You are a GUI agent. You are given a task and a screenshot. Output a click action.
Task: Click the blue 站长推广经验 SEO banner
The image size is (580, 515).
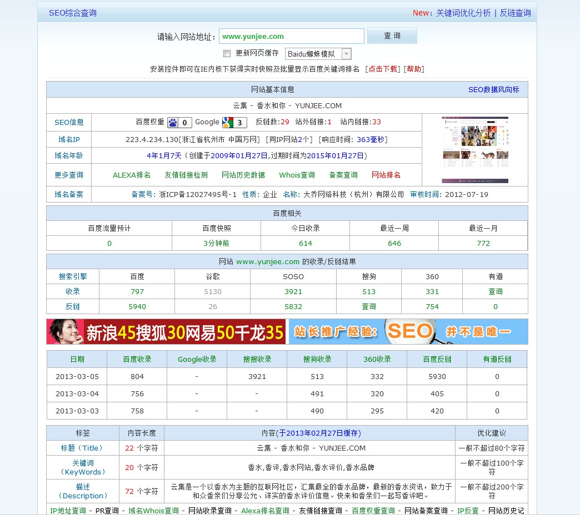pos(408,332)
